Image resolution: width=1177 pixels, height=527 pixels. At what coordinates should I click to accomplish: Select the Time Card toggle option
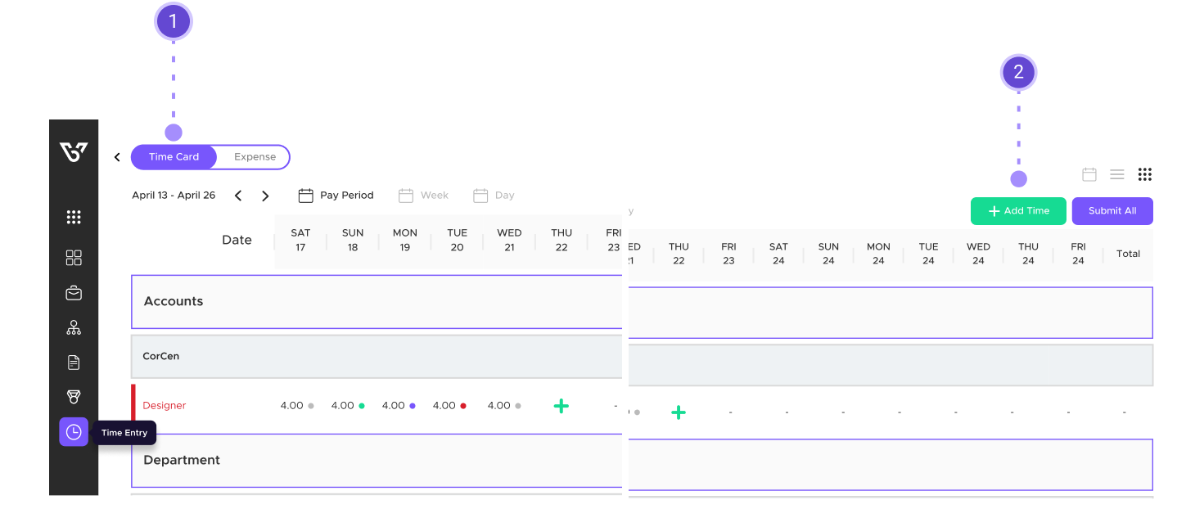pos(174,157)
